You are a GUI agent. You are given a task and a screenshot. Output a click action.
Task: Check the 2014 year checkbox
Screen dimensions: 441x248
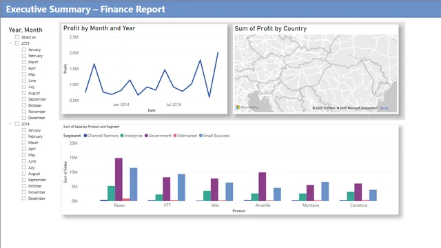click(x=17, y=124)
